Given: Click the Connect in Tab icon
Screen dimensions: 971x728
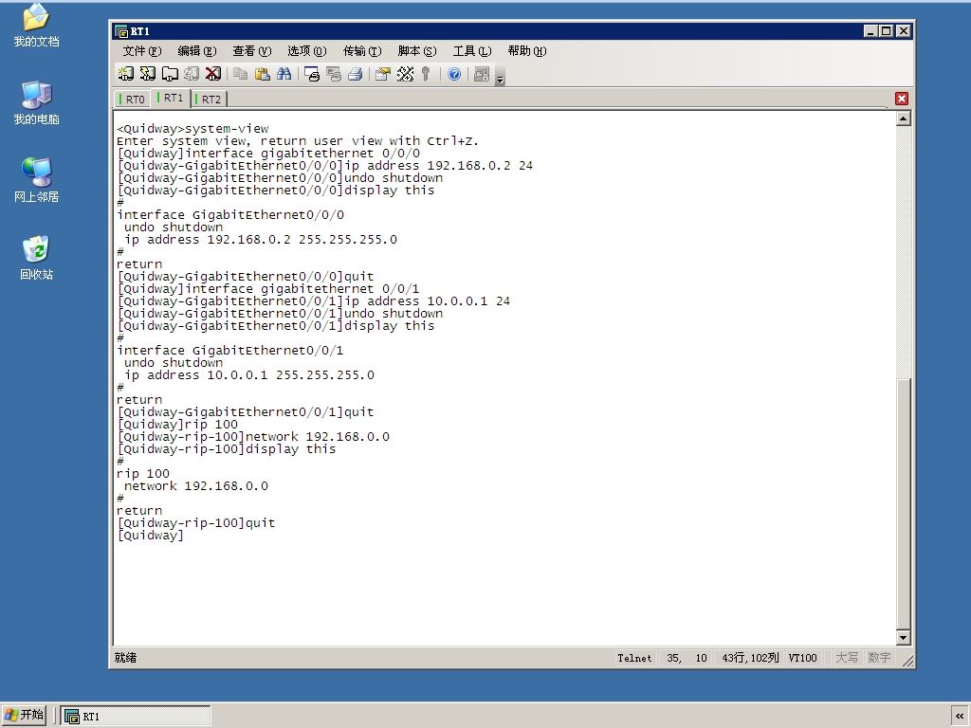Looking at the screenshot, I should [170, 74].
